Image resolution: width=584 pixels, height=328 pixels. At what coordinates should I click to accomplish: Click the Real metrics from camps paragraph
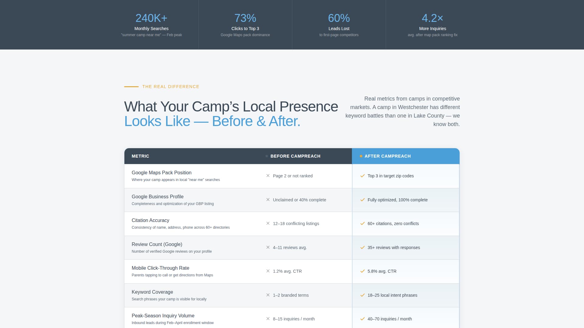(x=402, y=111)
